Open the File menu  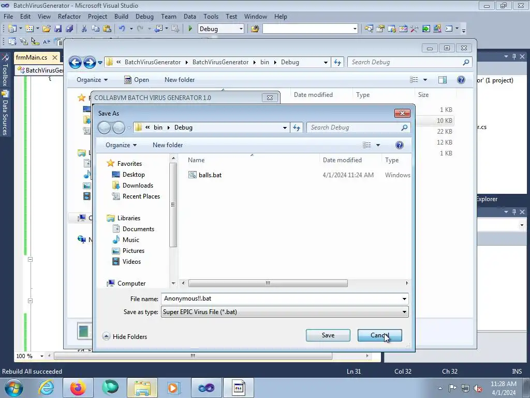point(8,16)
